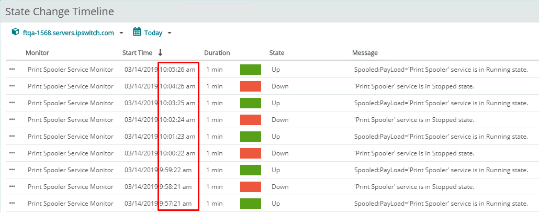This screenshot has height=213, width=539.
Task: Click Stopped state message at 10:04:26 am
Action: pos(414,86)
